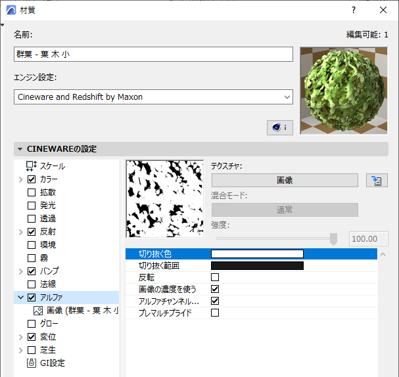Select the 霧 label in channel list

(44, 258)
